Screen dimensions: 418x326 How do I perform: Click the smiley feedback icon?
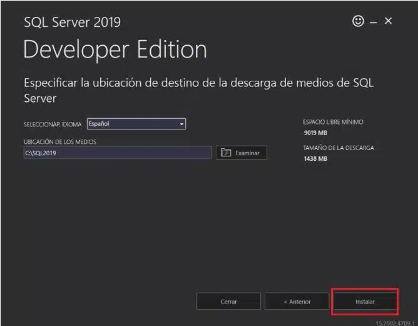point(358,21)
